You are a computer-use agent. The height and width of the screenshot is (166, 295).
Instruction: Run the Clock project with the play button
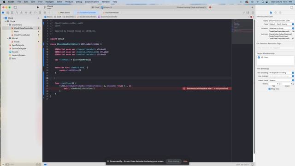[38, 7]
